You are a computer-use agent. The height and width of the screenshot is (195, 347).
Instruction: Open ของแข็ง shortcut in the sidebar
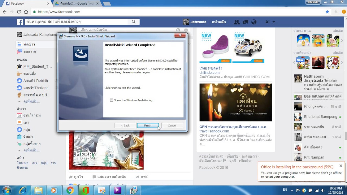click(x=27, y=74)
